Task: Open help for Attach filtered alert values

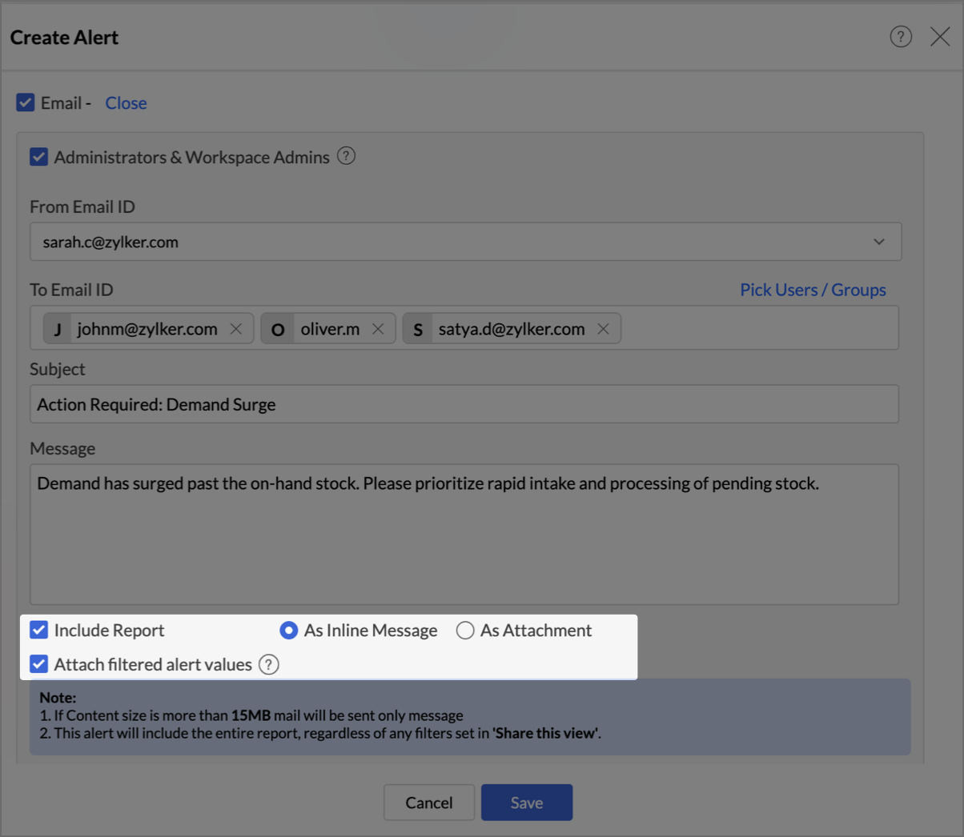Action: [x=269, y=664]
